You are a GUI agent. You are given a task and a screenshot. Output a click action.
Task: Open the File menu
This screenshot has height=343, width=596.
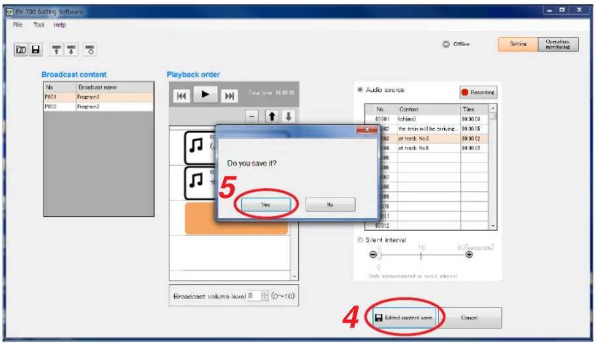pyautogui.click(x=17, y=25)
